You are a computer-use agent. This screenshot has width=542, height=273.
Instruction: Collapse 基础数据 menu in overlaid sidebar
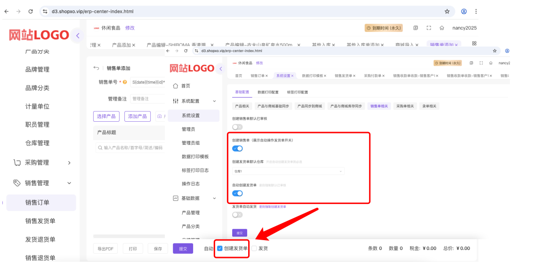coord(194,198)
